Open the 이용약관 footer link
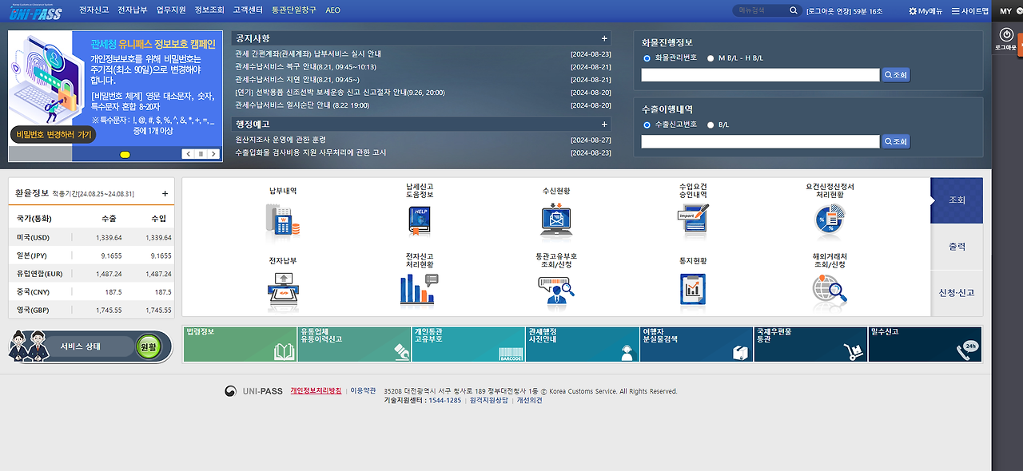Screen dimensions: 1023x471 point(364,391)
